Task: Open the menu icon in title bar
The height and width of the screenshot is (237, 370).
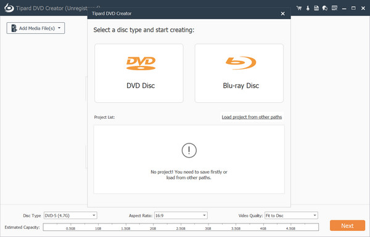Action: (x=334, y=8)
